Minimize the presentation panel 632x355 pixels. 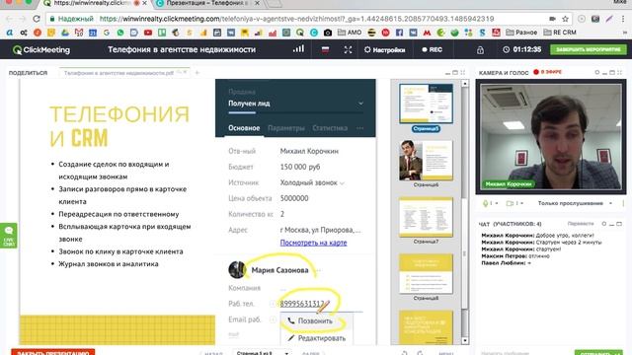coord(447,73)
